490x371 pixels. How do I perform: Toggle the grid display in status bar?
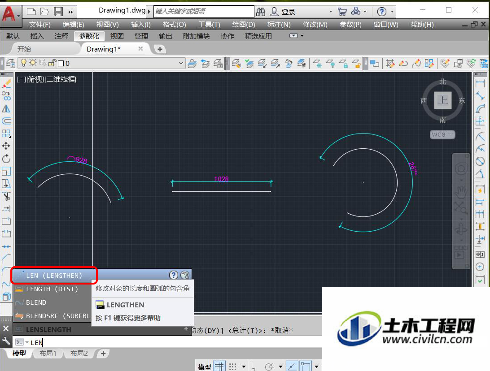(x=219, y=367)
